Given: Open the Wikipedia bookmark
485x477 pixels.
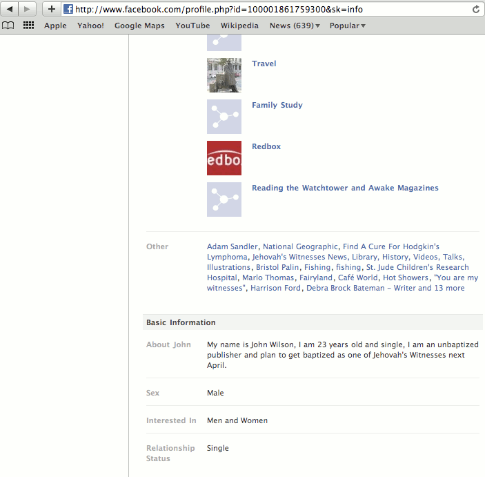Looking at the screenshot, I should 239,26.
